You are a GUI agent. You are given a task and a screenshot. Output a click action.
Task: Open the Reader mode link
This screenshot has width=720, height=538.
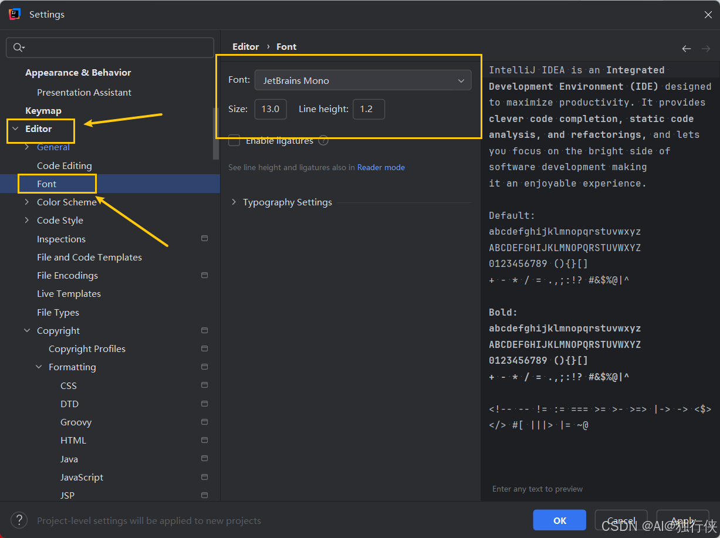[381, 167]
